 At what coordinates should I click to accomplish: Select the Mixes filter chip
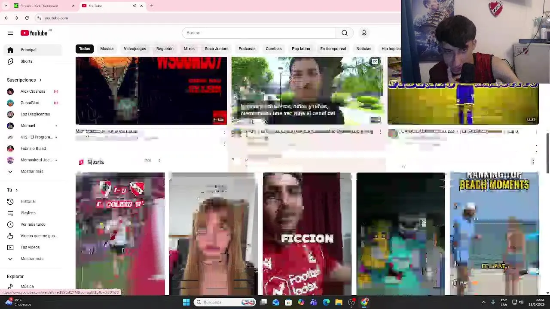(189, 49)
